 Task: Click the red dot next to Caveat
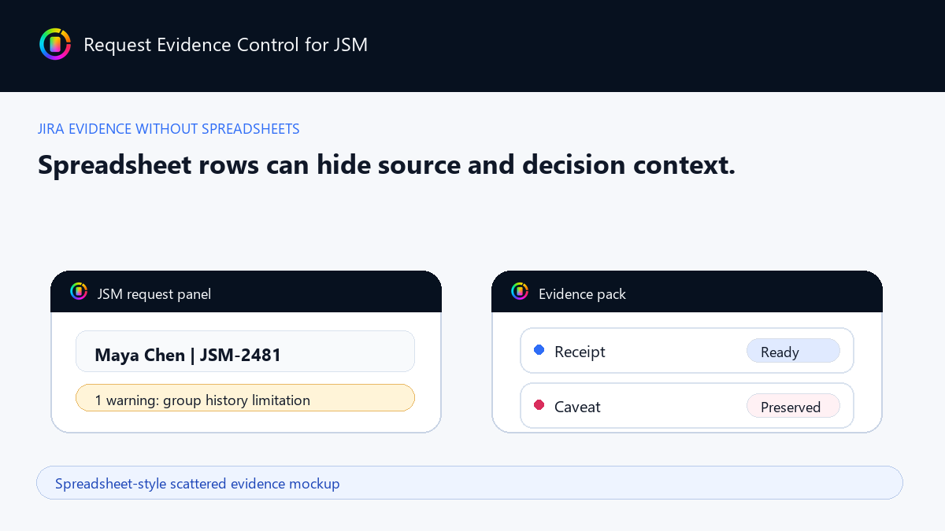pos(539,405)
